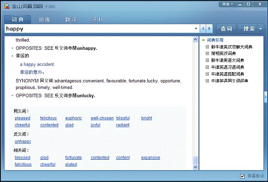This screenshot has width=268, height=182.
Task: Click the bold unhappy. reference word
Action: [x=87, y=48]
